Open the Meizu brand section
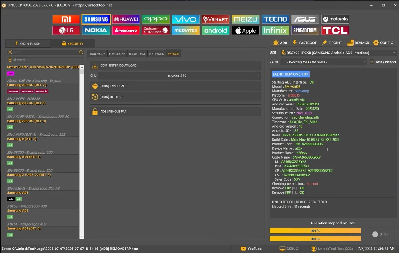Image resolution: width=399 pixels, height=253 pixels. tap(245, 19)
